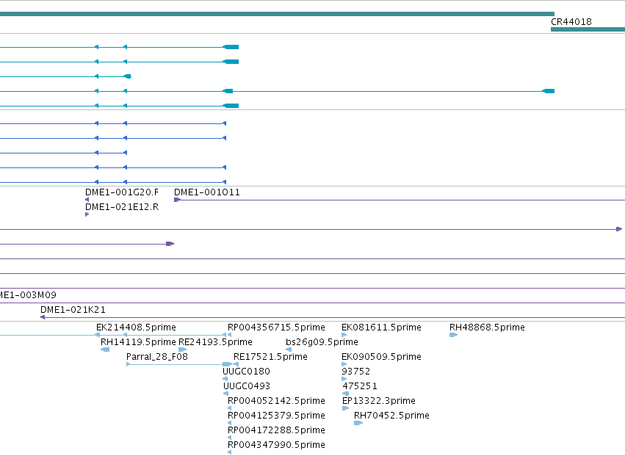Select the DME1-001O11 clone label
Image resolution: width=625 pixels, height=456 pixels.
207,192
